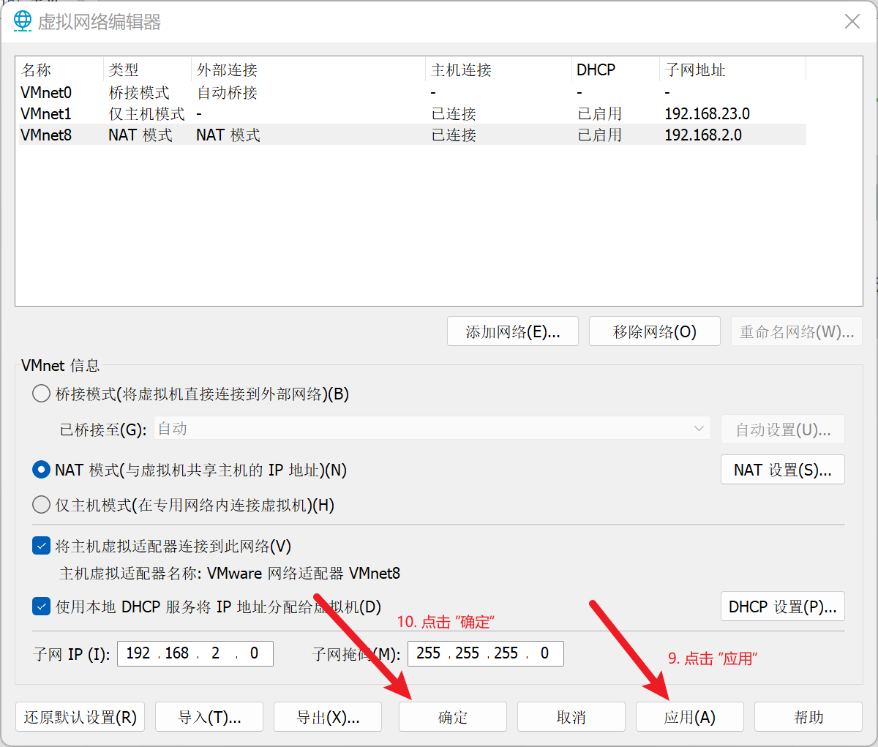Screen dimensions: 878x747
Task: Click the Virtual Network Editor globe icon
Action: click(23, 20)
